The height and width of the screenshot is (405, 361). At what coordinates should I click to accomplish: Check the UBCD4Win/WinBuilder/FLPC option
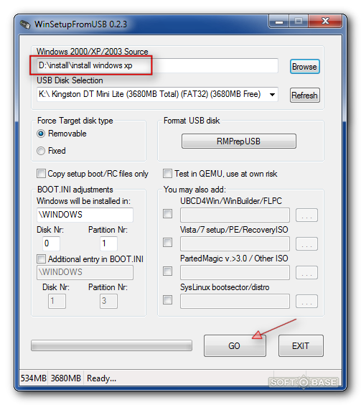tap(168, 214)
